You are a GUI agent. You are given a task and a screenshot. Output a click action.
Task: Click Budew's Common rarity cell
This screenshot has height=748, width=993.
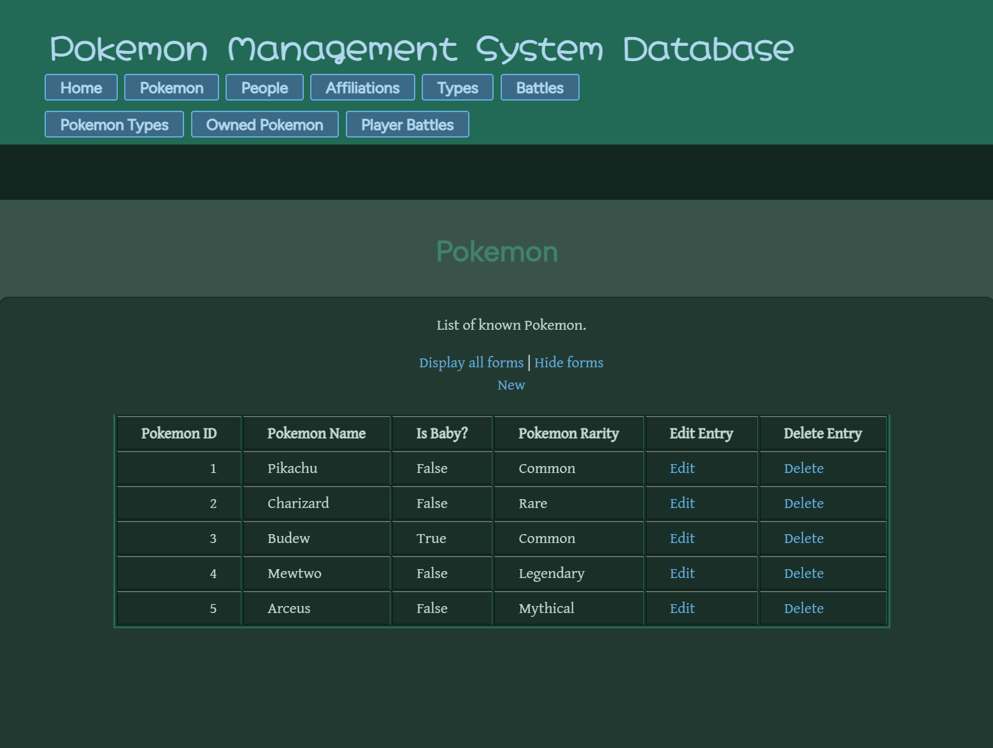(569, 539)
